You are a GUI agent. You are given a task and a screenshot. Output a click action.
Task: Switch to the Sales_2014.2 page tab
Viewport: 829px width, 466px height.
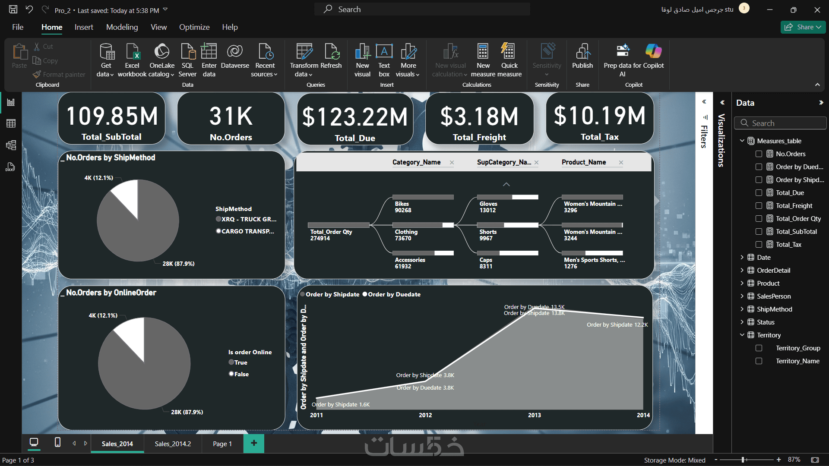173,444
